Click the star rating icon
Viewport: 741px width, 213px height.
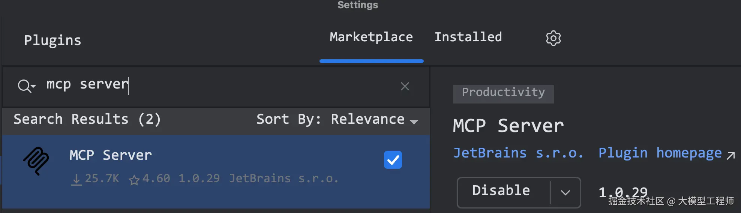click(x=134, y=180)
